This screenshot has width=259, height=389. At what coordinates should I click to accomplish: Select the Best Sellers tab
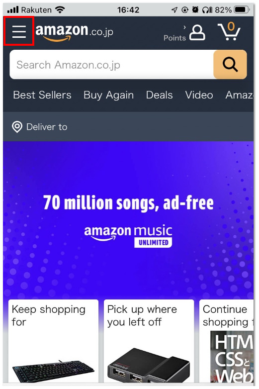tap(42, 95)
